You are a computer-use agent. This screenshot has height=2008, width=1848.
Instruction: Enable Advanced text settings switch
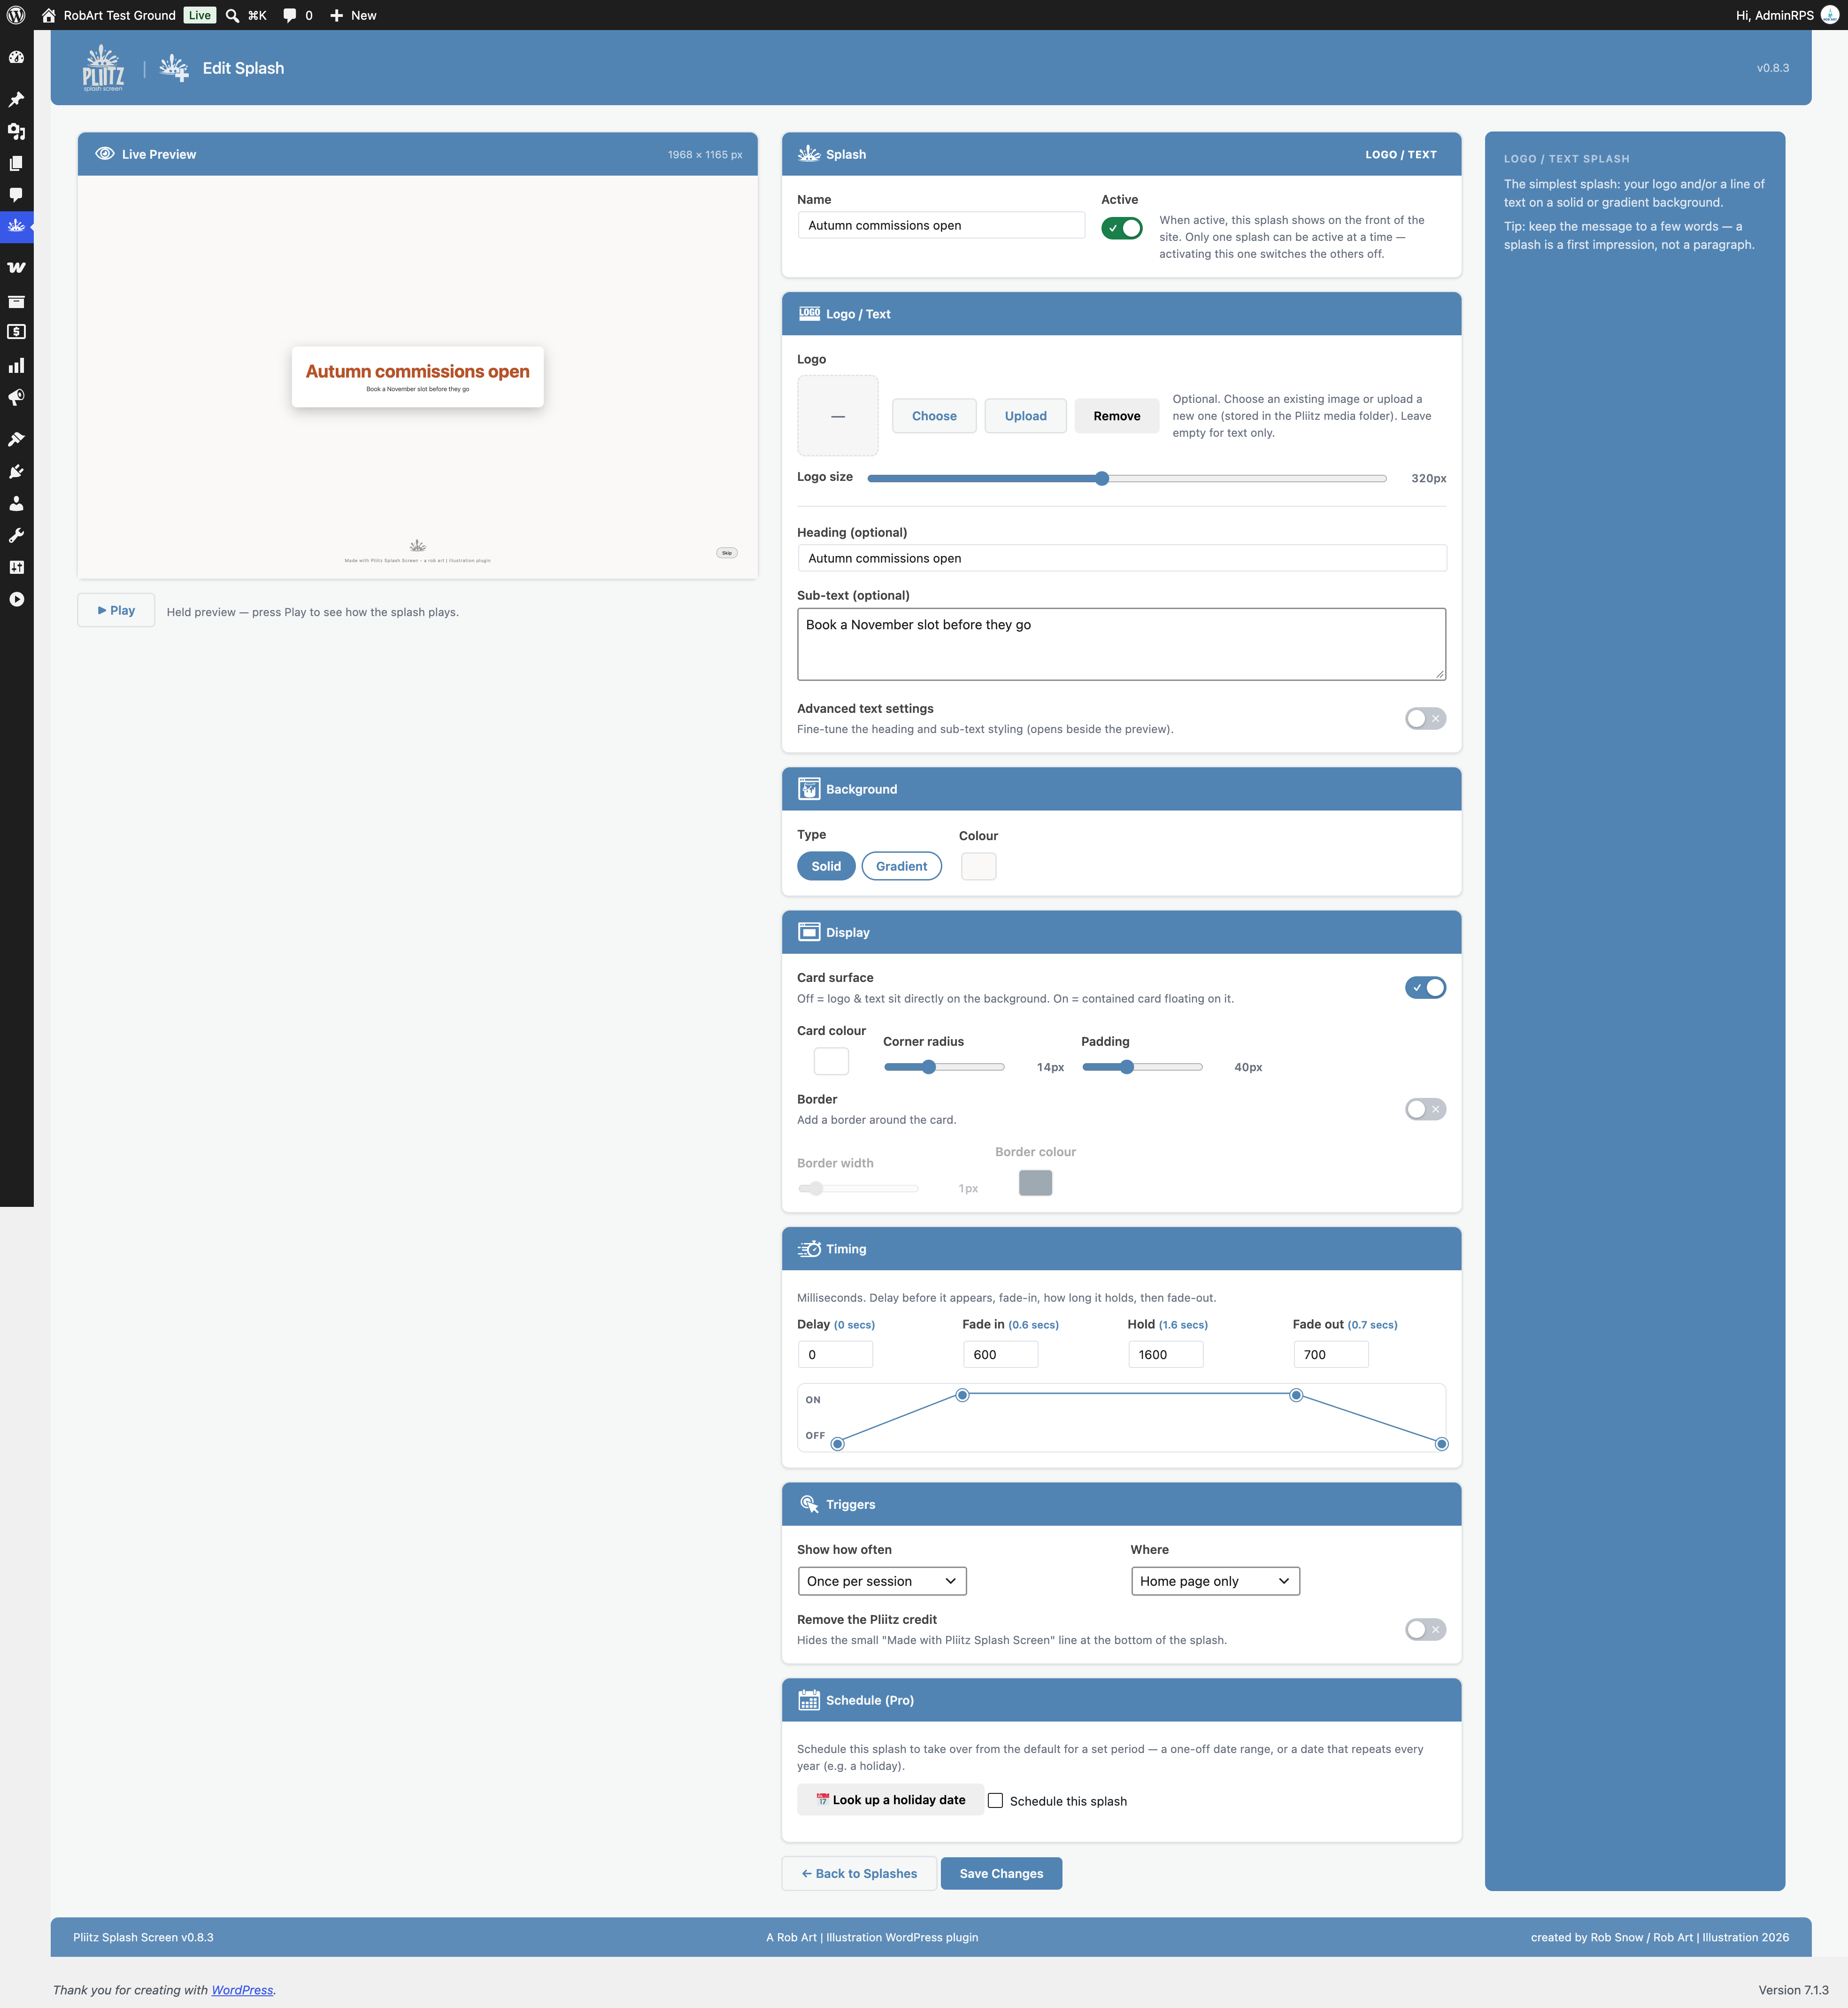1425,718
